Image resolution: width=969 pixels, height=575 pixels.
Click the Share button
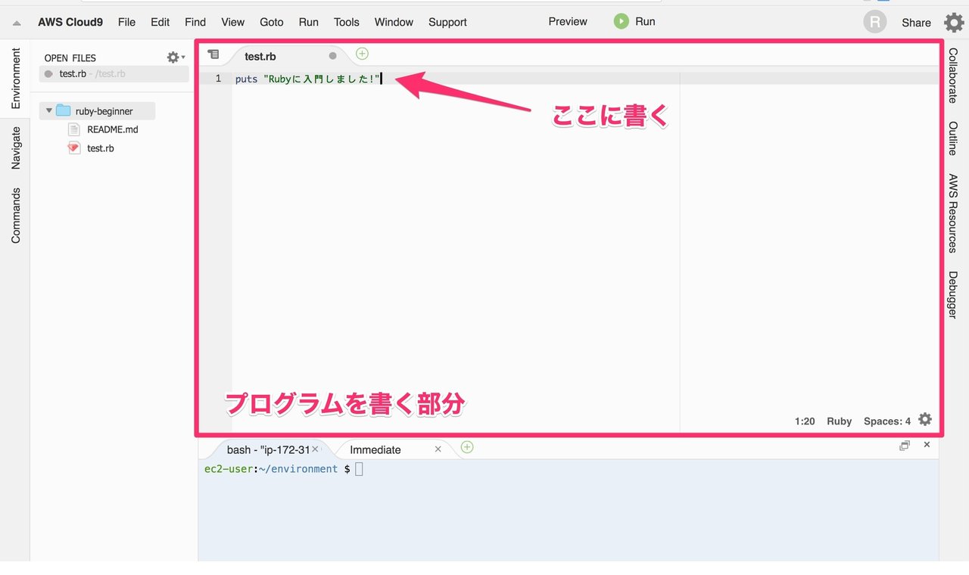point(916,22)
